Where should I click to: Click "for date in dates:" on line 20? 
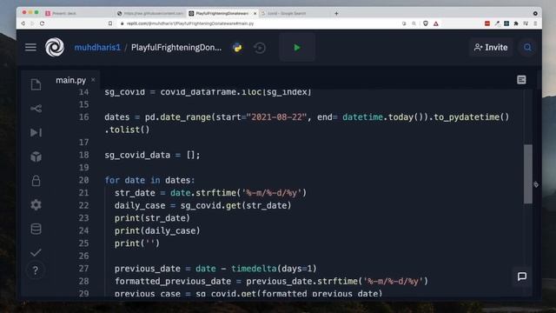(149, 180)
